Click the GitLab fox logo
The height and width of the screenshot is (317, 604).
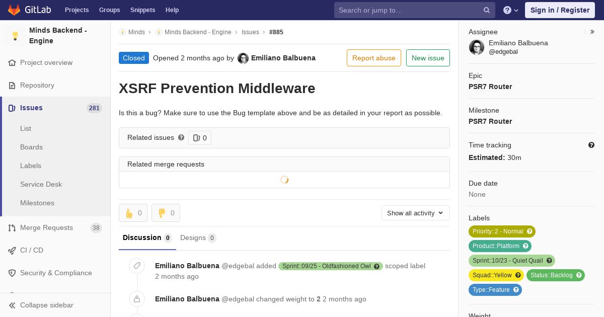point(14,10)
